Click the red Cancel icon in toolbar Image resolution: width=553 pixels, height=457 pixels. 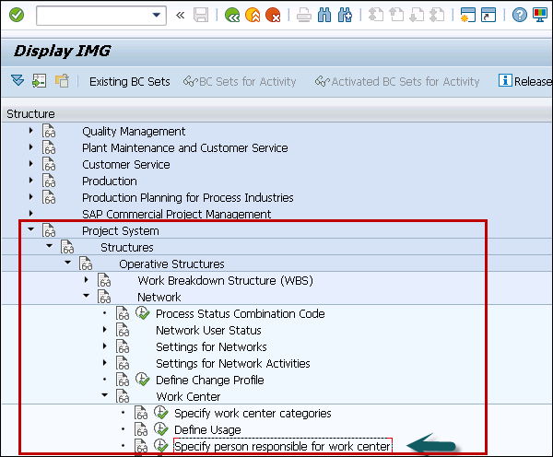[x=273, y=16]
